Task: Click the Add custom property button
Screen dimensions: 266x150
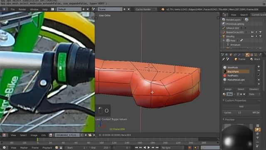Action: [241, 107]
